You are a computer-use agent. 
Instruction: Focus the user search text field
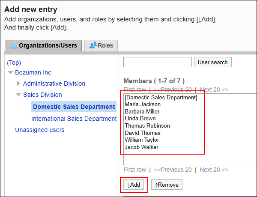158,62
